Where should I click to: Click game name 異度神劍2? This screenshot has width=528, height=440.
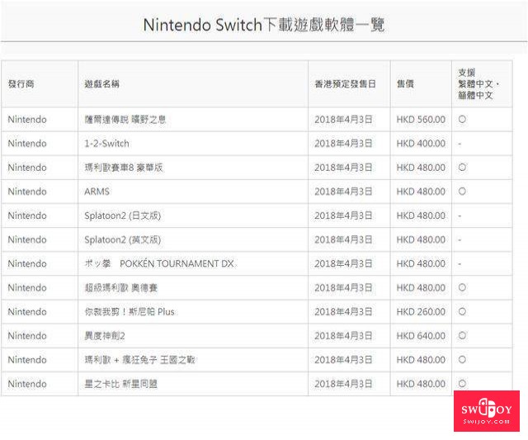[105, 336]
